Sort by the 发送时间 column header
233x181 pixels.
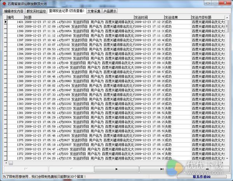(149, 17)
